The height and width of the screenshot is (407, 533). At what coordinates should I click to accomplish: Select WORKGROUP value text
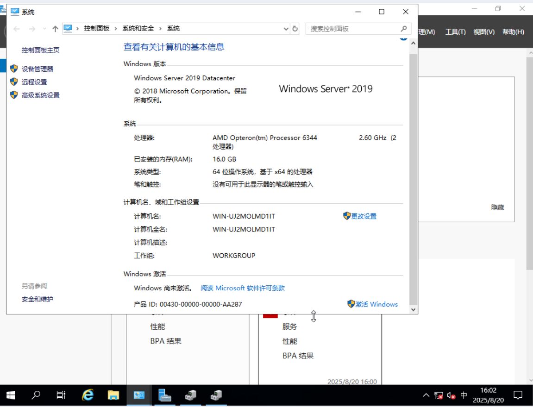(234, 256)
